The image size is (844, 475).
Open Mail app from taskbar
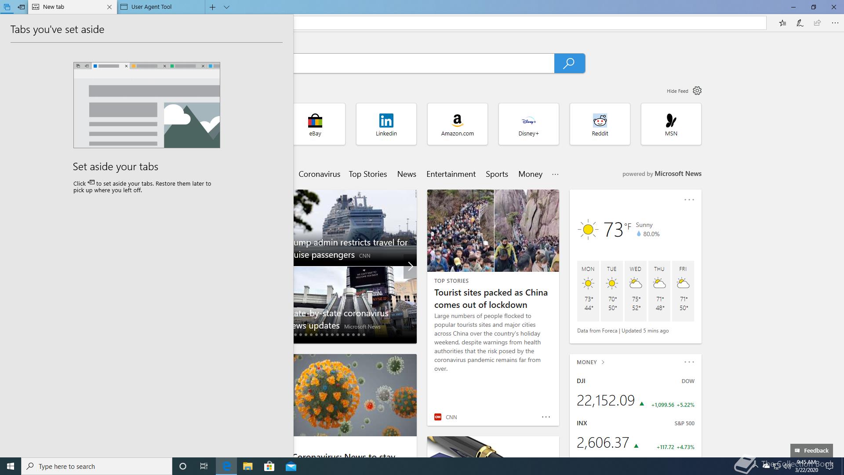click(x=291, y=466)
